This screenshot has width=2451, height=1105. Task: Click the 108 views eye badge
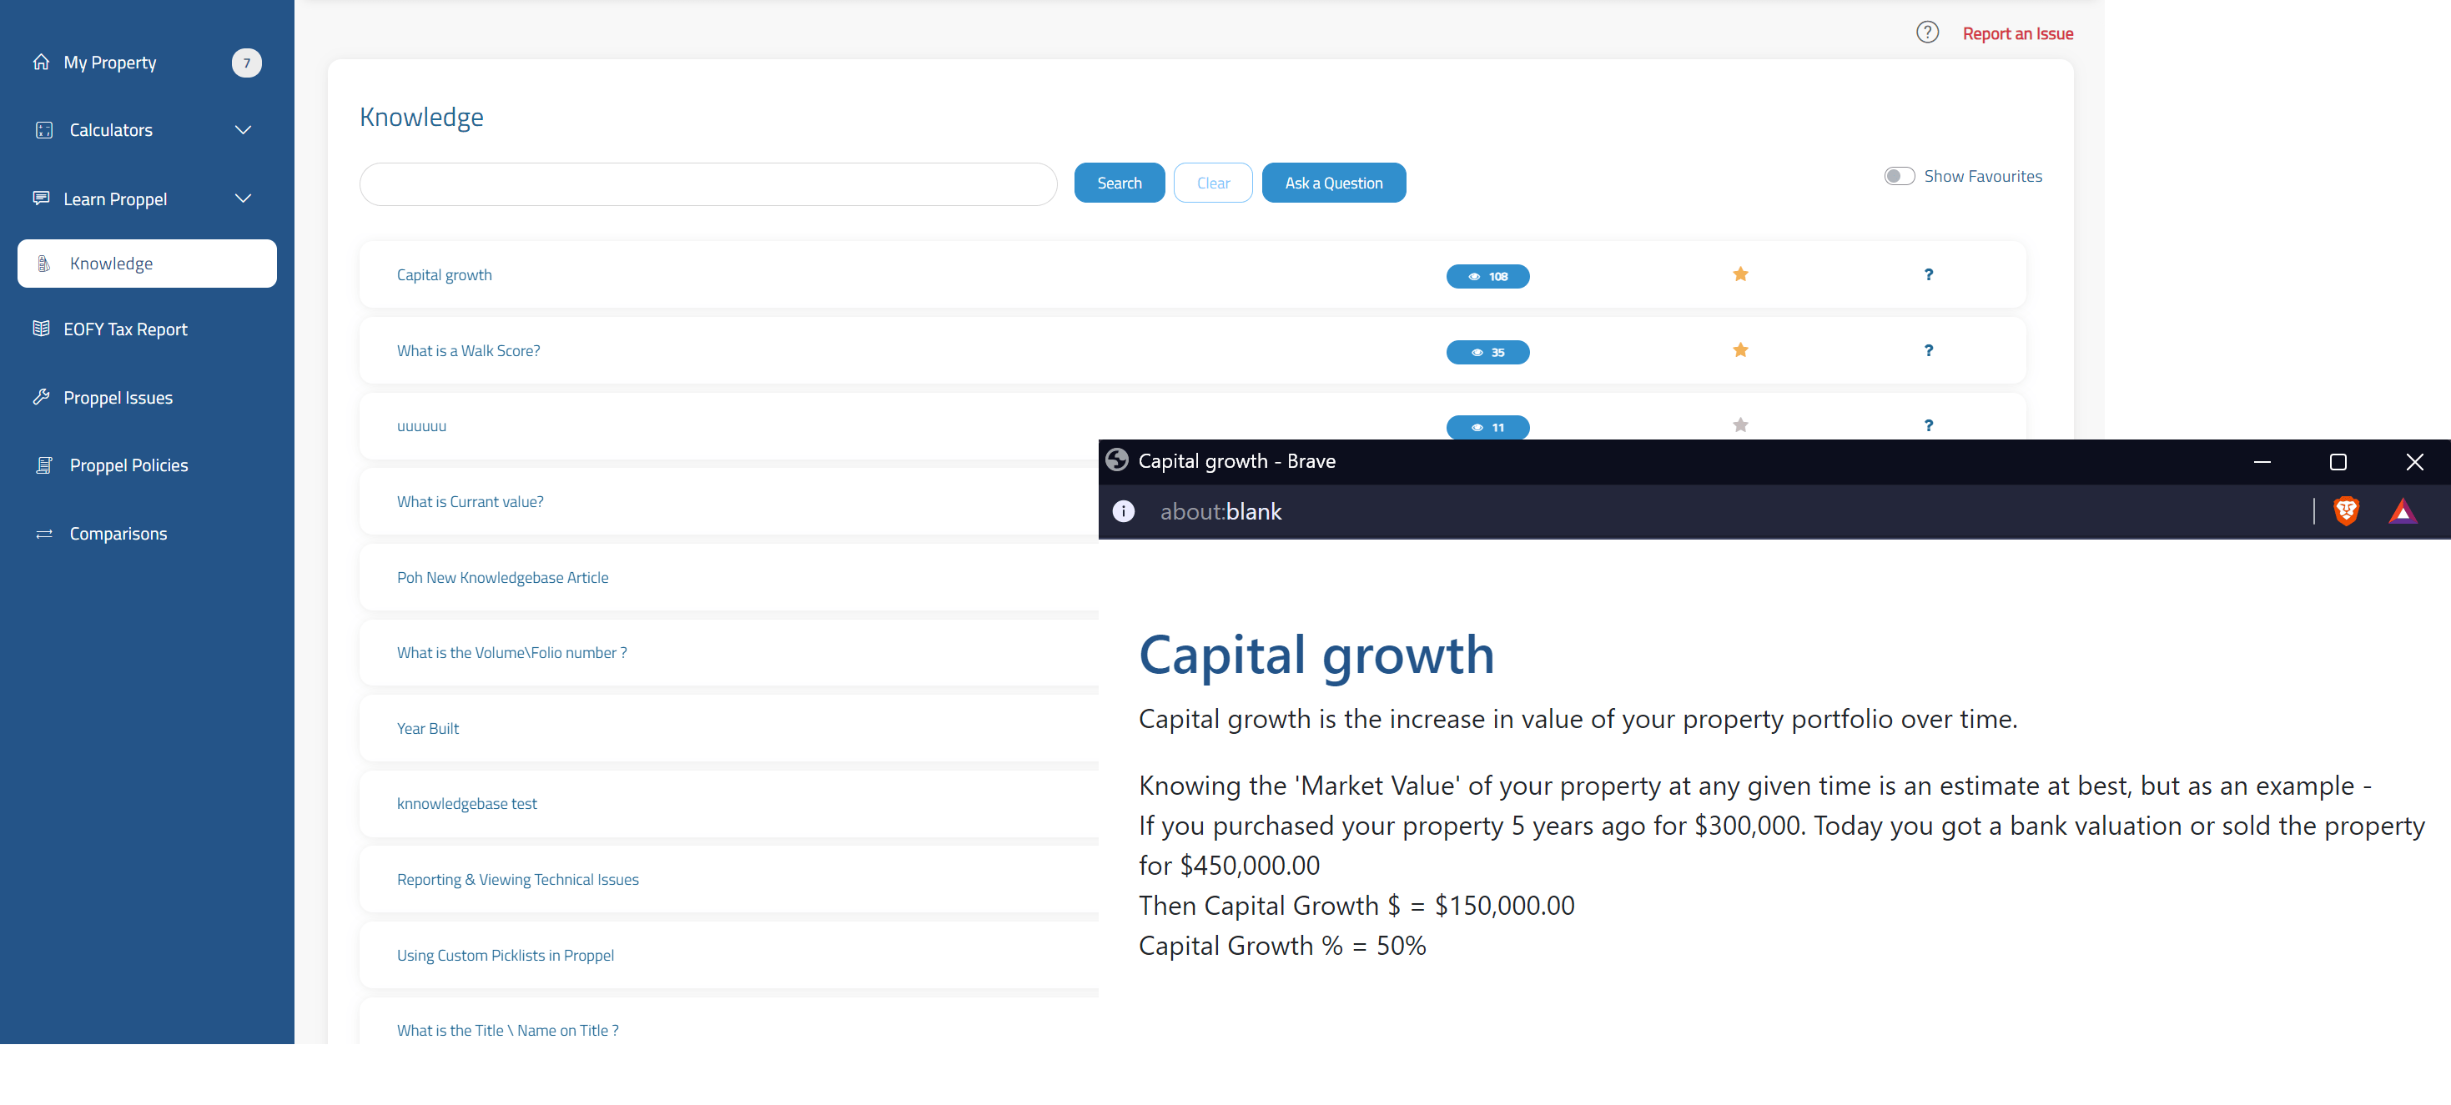coord(1487,277)
